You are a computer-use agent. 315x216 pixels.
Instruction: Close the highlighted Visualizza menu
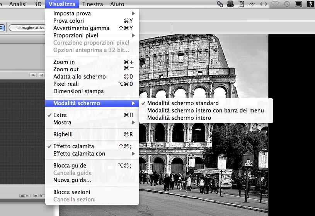coord(62,4)
